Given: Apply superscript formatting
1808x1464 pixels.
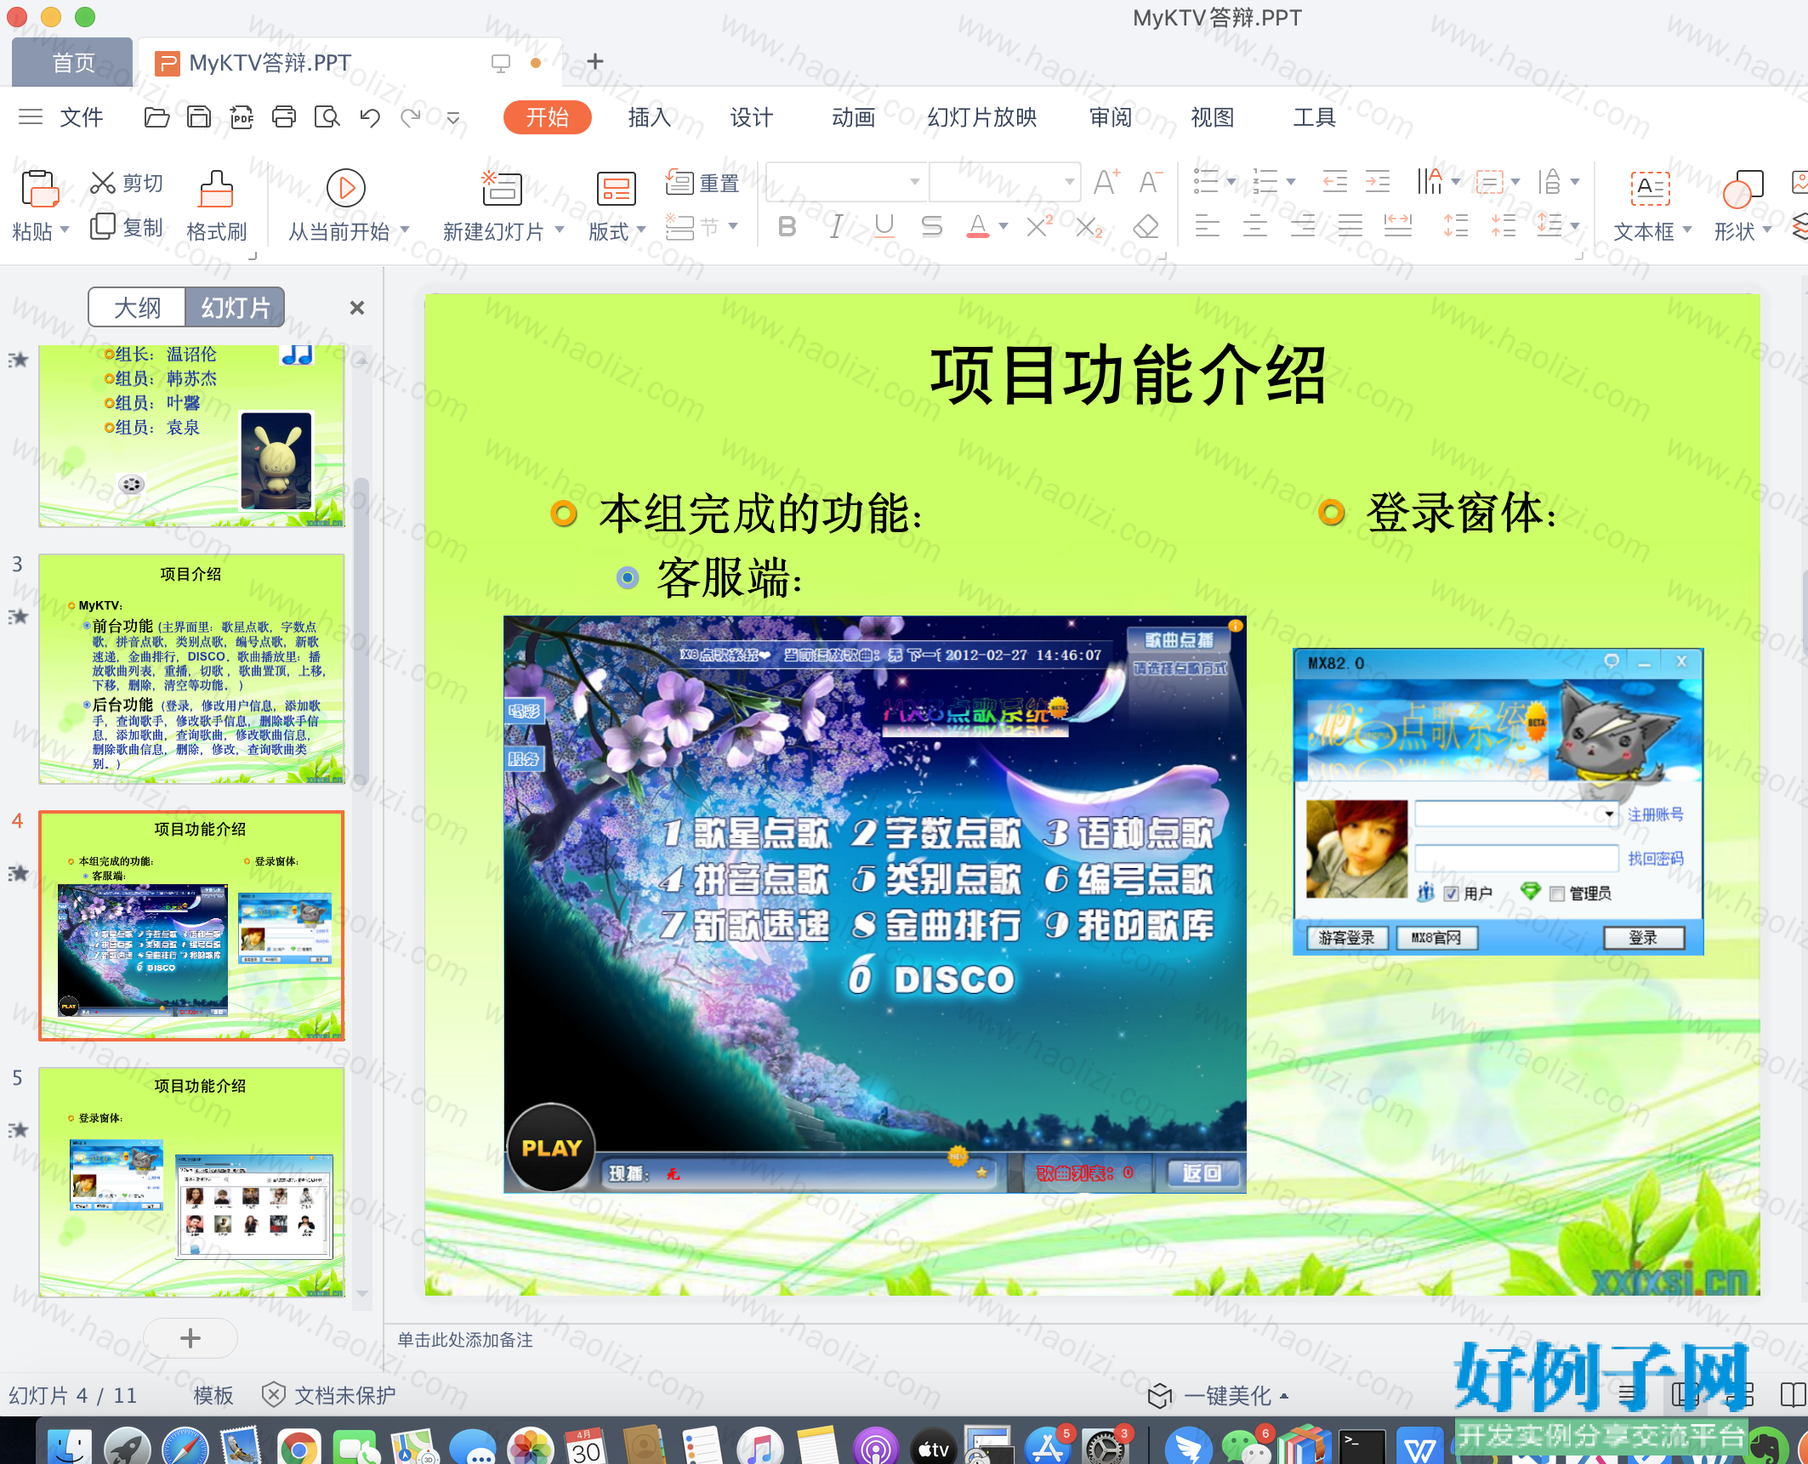Looking at the screenshot, I should click(x=1039, y=227).
